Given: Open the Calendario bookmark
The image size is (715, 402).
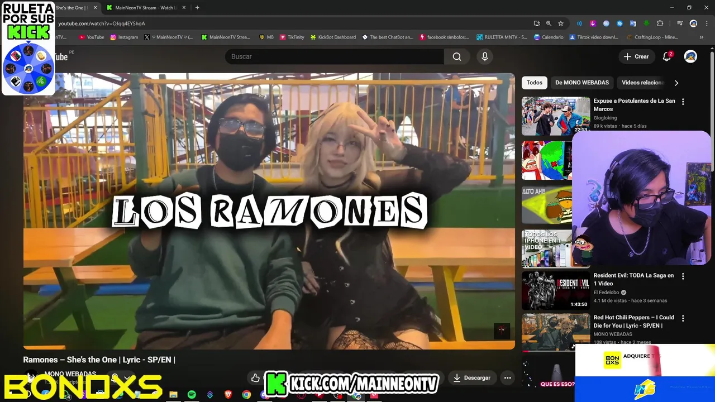Looking at the screenshot, I should pyautogui.click(x=549, y=37).
